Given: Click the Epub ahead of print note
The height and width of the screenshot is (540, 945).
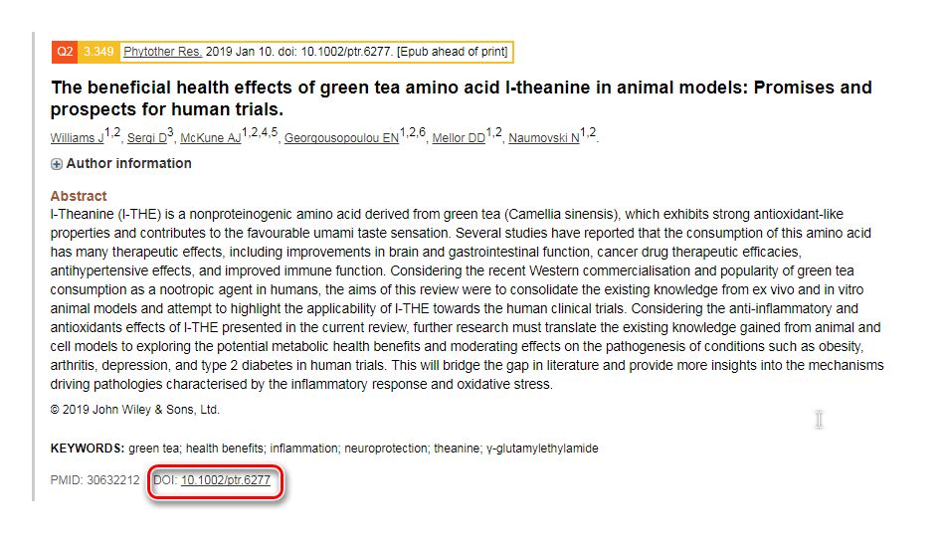Looking at the screenshot, I should [453, 51].
